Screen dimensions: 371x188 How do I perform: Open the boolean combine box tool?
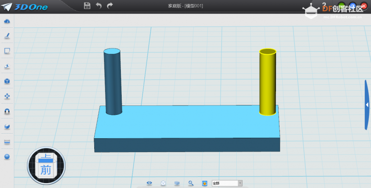[7, 127]
